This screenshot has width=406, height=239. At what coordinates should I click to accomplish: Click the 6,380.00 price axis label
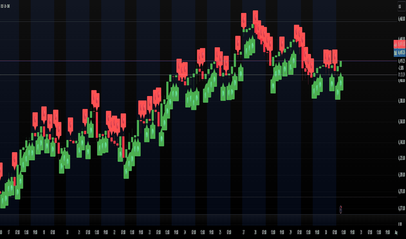[402, 101]
